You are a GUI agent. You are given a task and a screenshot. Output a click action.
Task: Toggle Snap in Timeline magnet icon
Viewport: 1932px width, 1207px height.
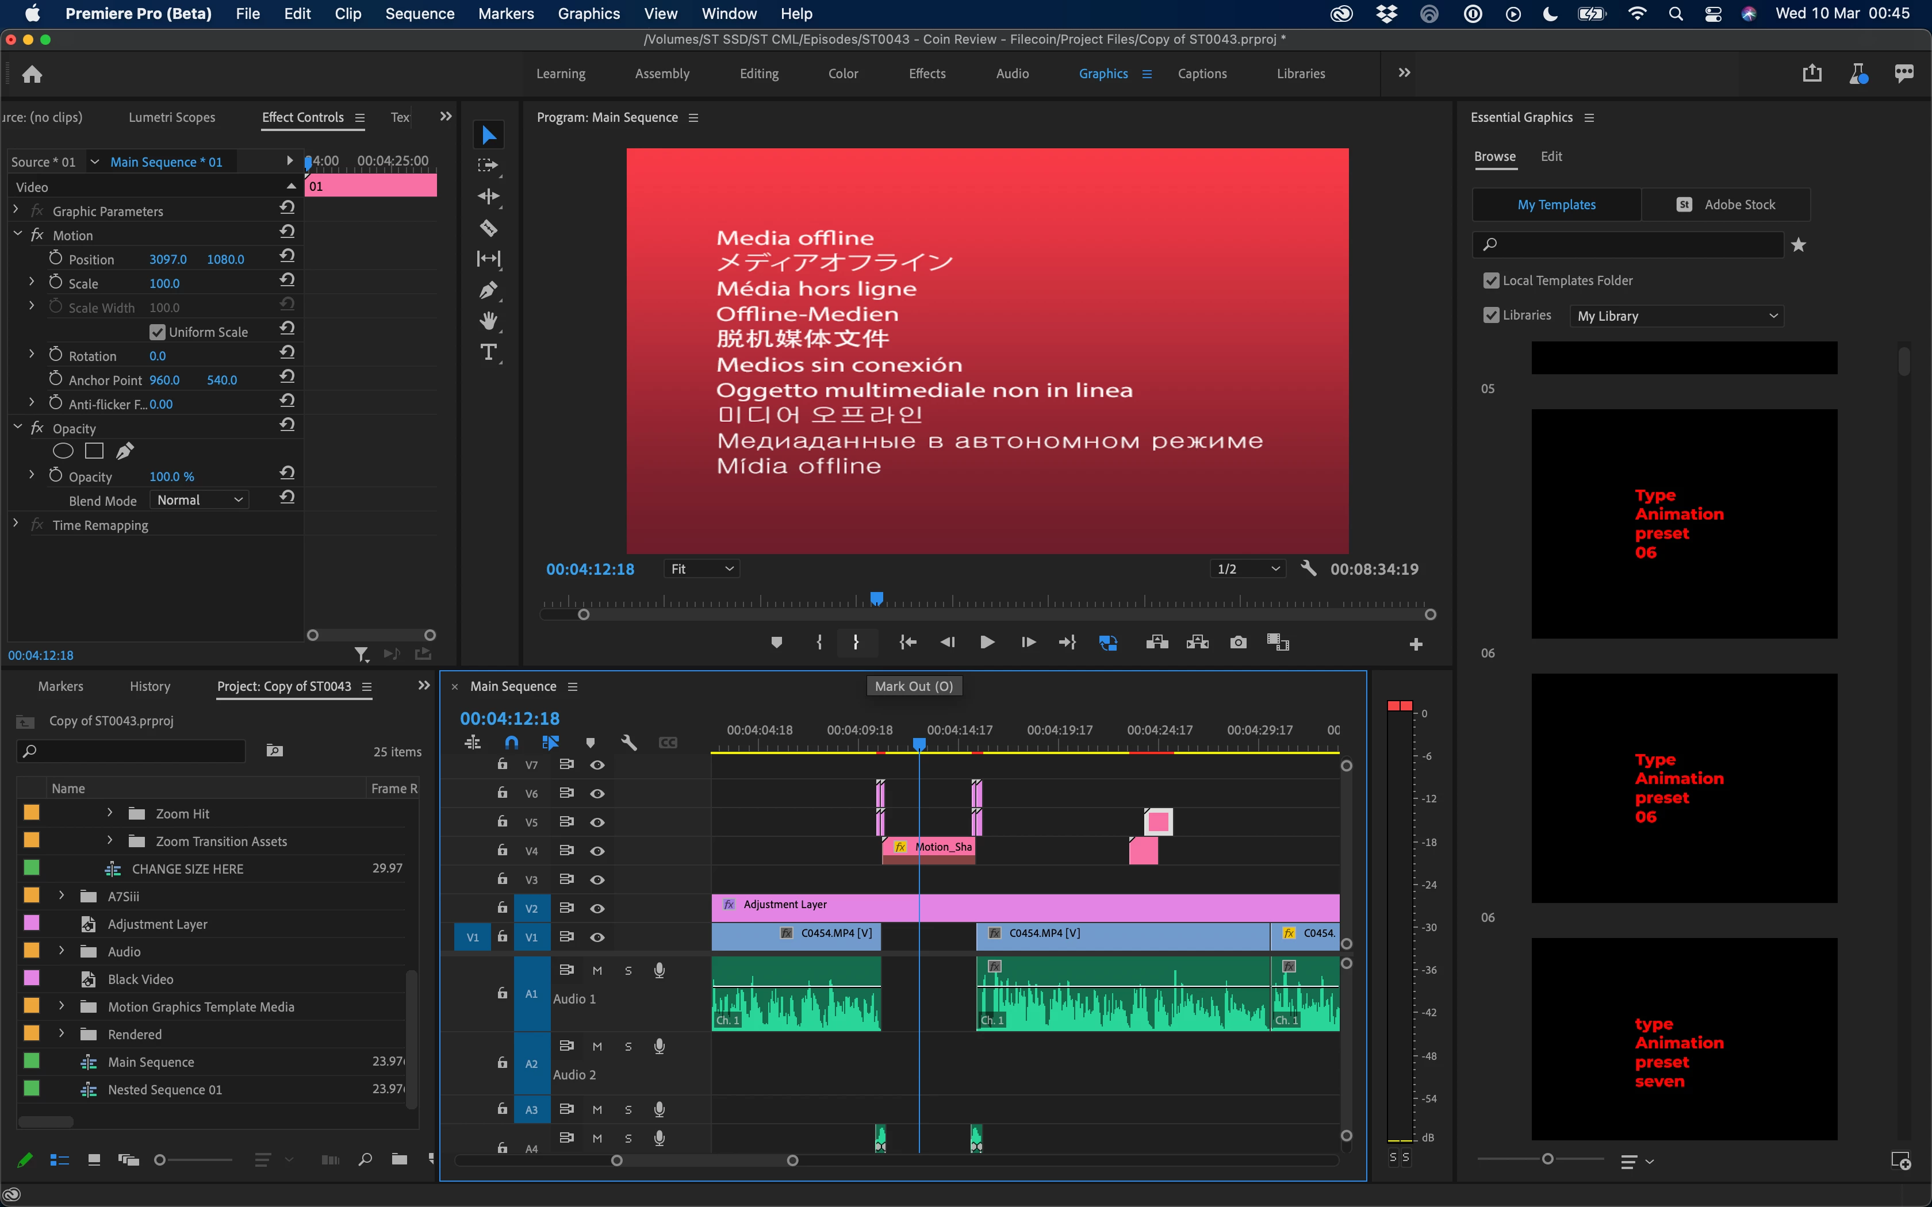(x=512, y=743)
